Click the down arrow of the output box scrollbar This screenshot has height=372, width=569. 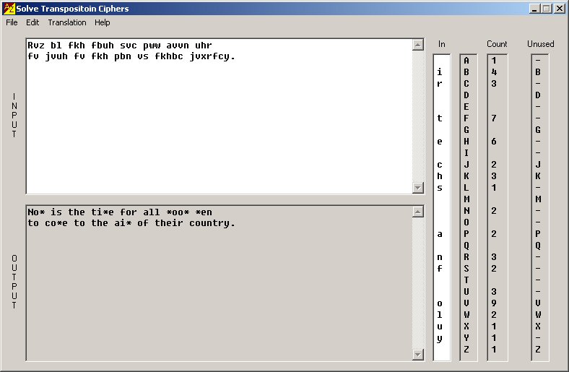point(418,355)
